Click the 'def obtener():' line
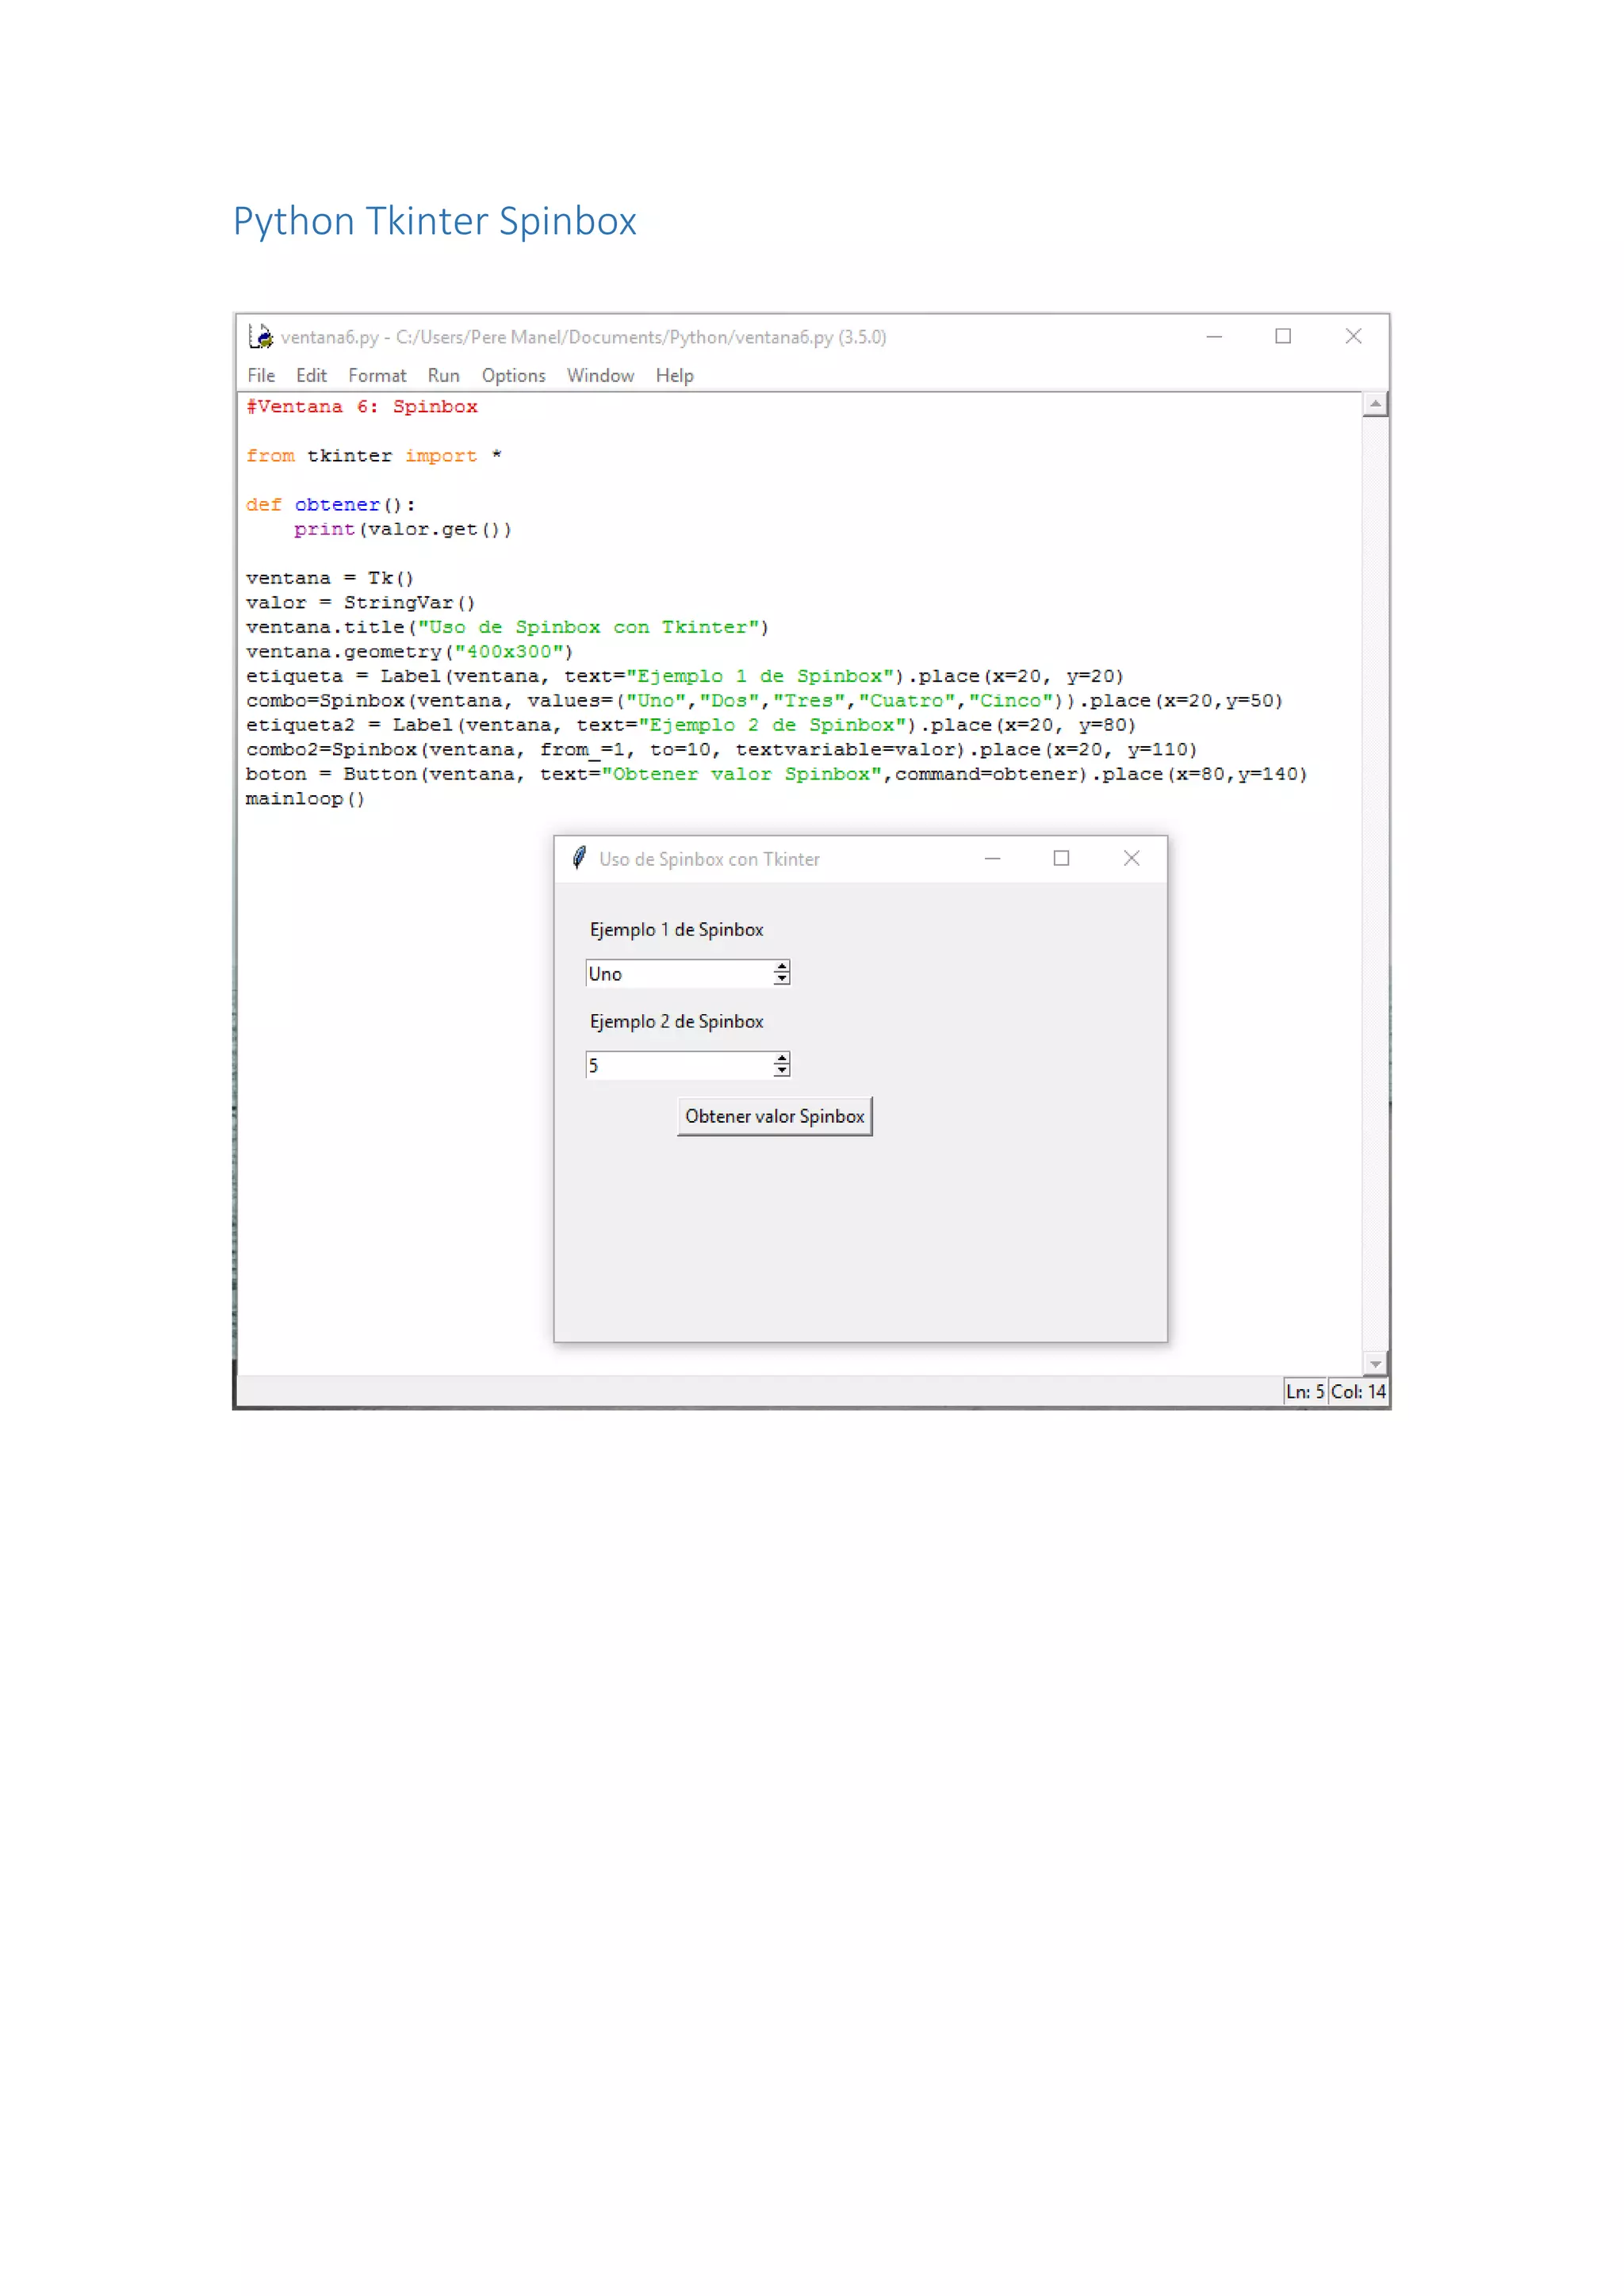Screen dimensions: 1624x2296 331,504
